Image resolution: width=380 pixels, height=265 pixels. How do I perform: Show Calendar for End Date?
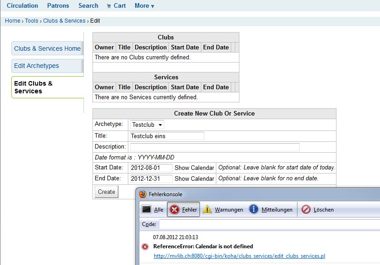coord(194,178)
